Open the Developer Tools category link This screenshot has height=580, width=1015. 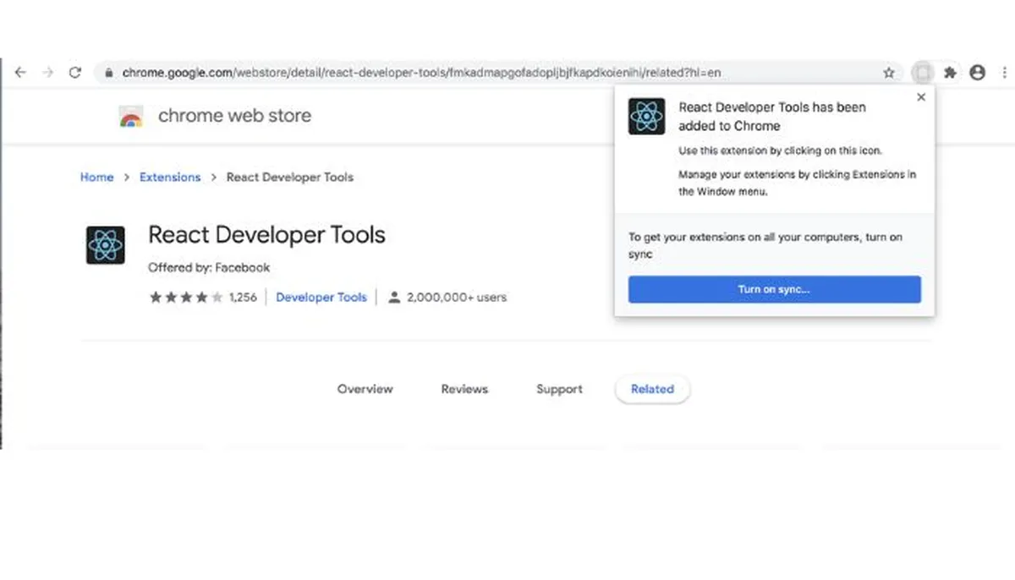[321, 298]
